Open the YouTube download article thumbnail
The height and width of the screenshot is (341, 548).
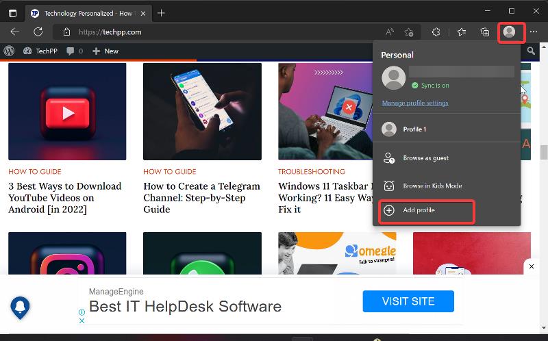[x=67, y=112]
